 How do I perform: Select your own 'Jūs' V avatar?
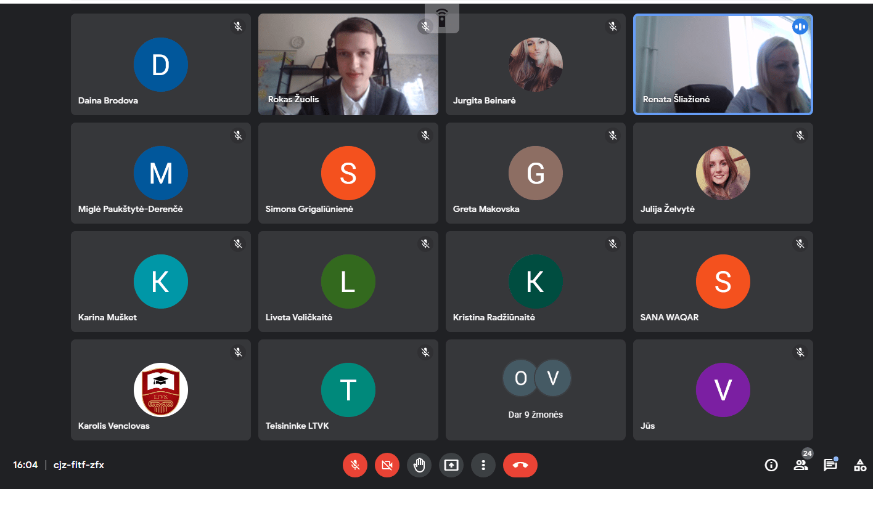[723, 390]
